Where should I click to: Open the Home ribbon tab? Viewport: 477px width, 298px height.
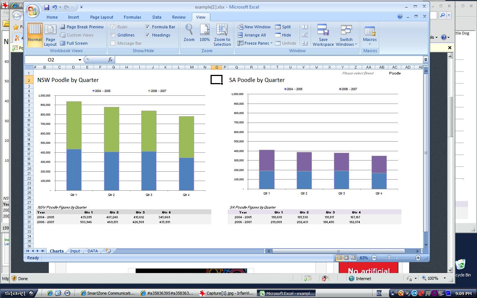click(x=52, y=17)
